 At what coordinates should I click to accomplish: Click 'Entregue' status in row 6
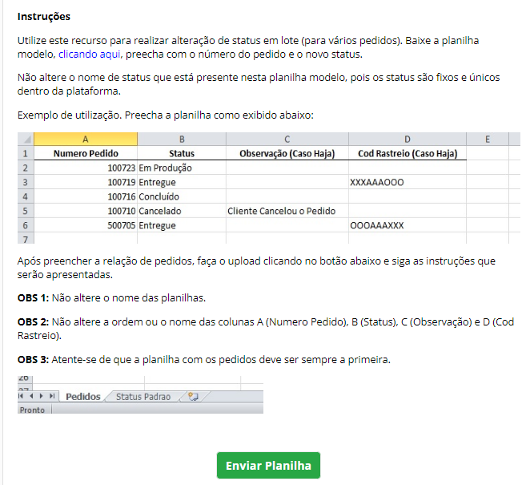[182, 225]
